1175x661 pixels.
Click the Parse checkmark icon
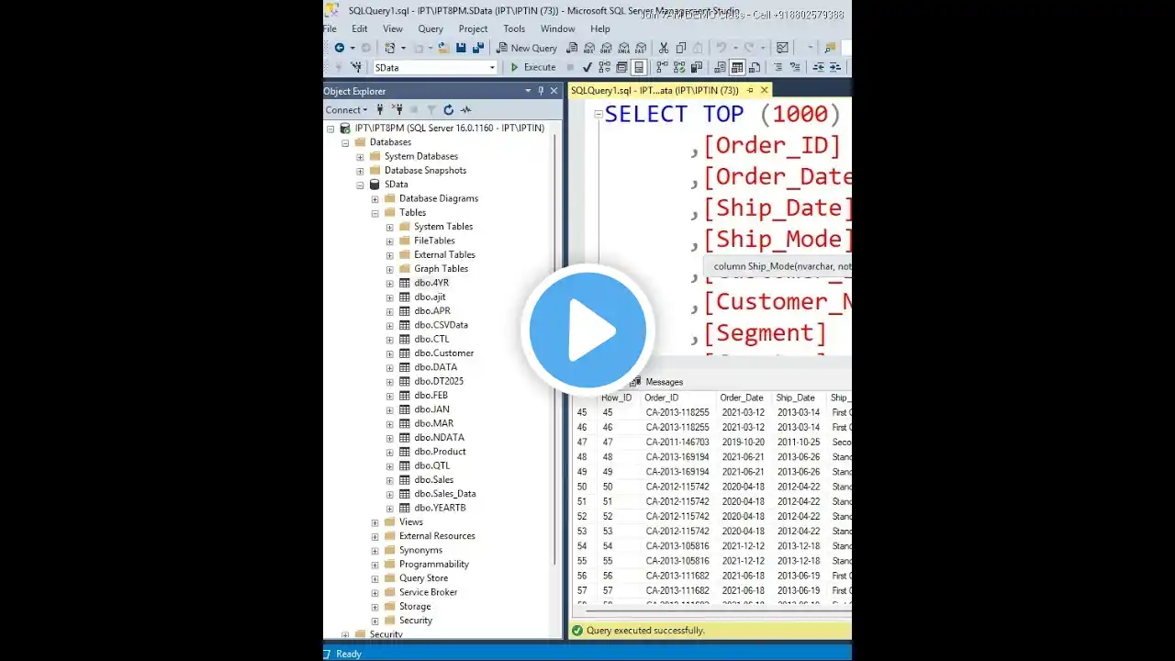coord(587,67)
